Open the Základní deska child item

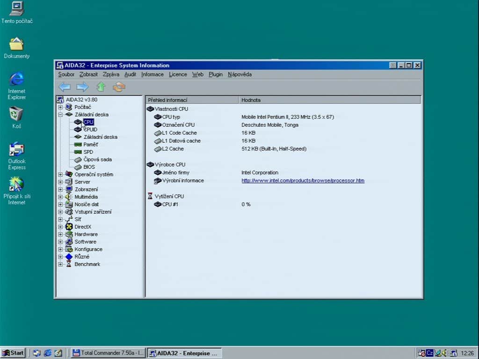point(100,137)
